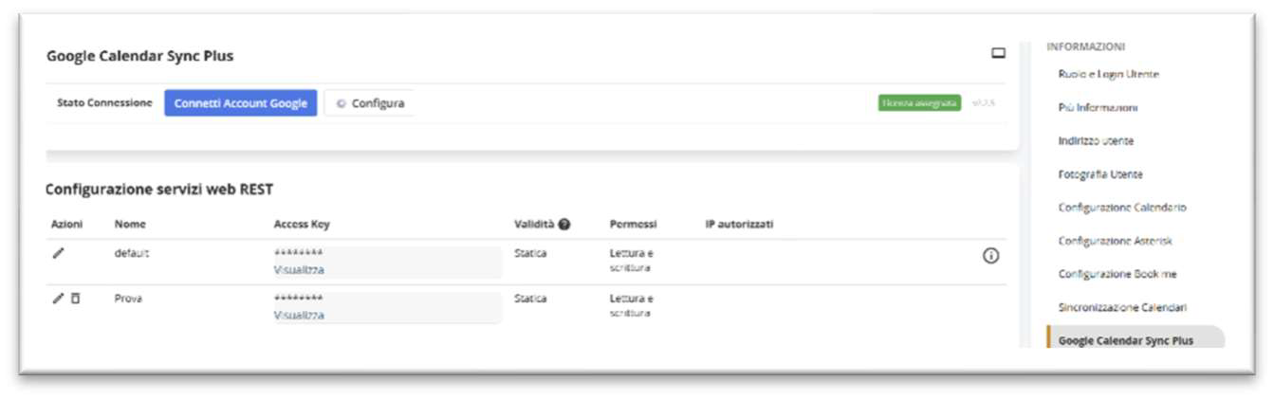The height and width of the screenshot is (400, 1274).
Task: Open Ruolo e Login Utente section
Action: point(1108,74)
